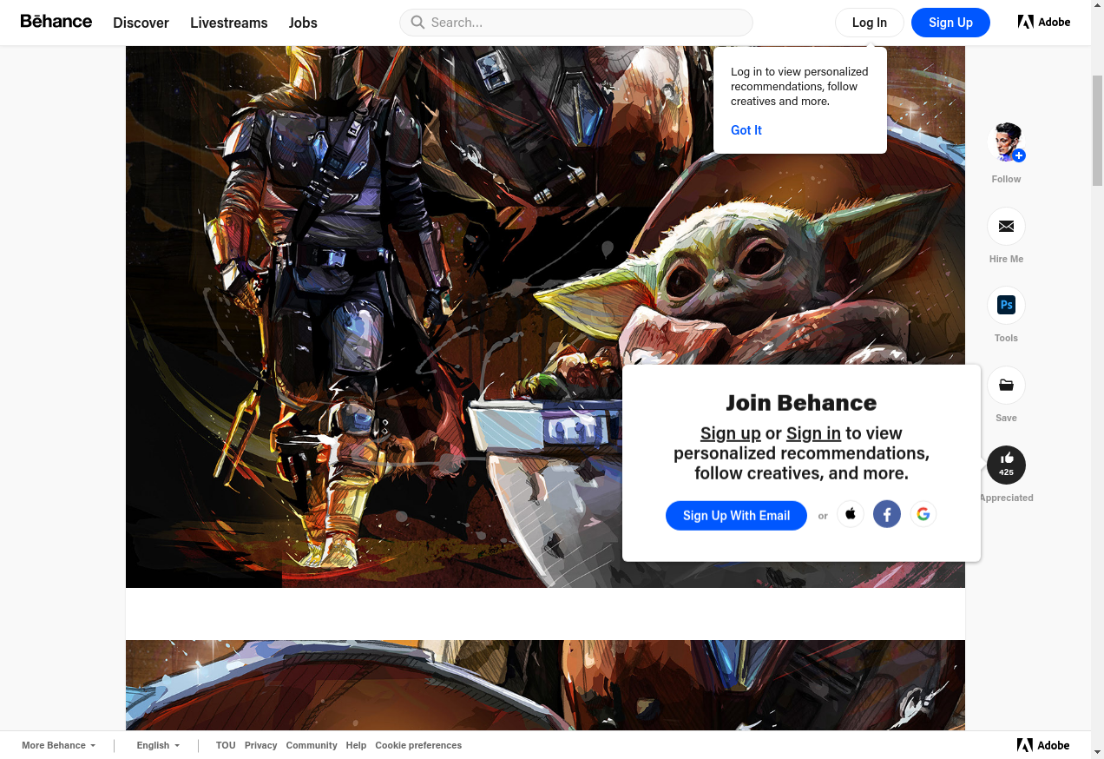The image size is (1104, 759).
Task: Click the Behance logo in header
Action: [x=56, y=22]
